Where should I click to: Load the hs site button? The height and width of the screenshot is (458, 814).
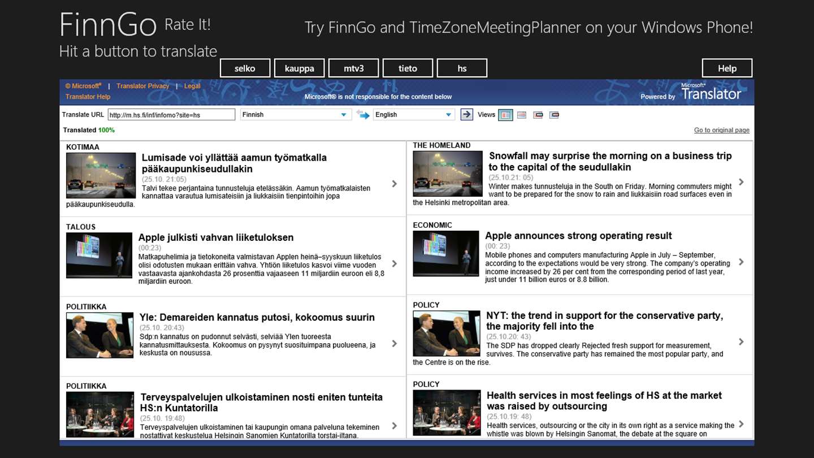(x=462, y=68)
